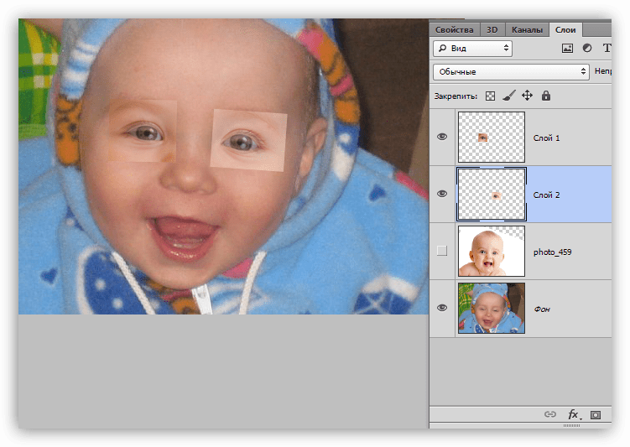Lock image pixels brush icon
This screenshot has width=630, height=447.
point(509,96)
